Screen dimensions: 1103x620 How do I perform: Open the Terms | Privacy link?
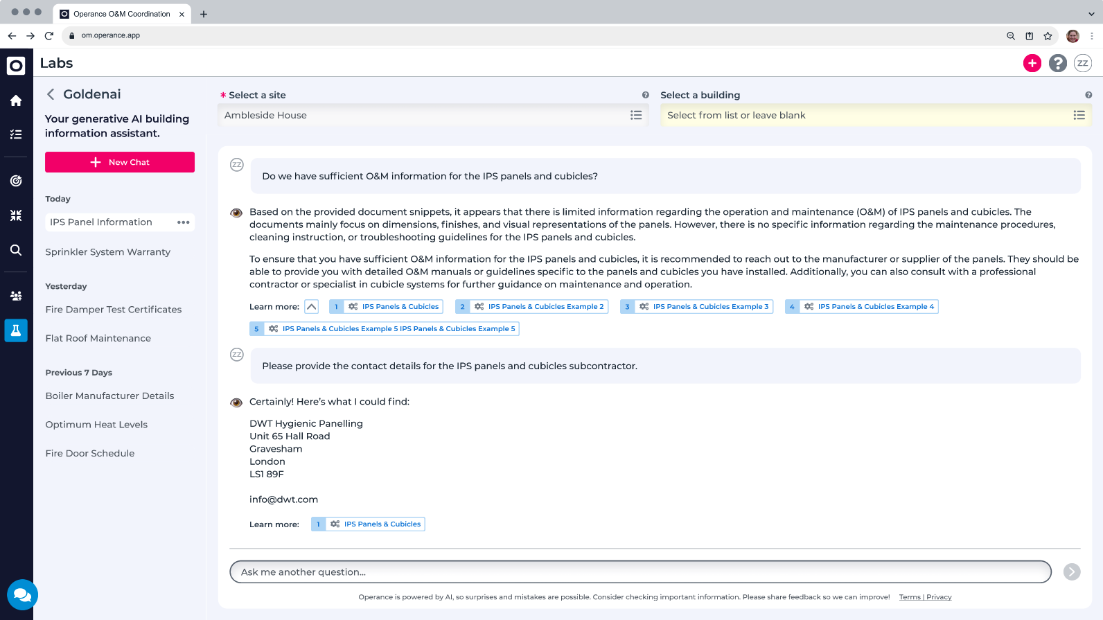[x=925, y=597]
